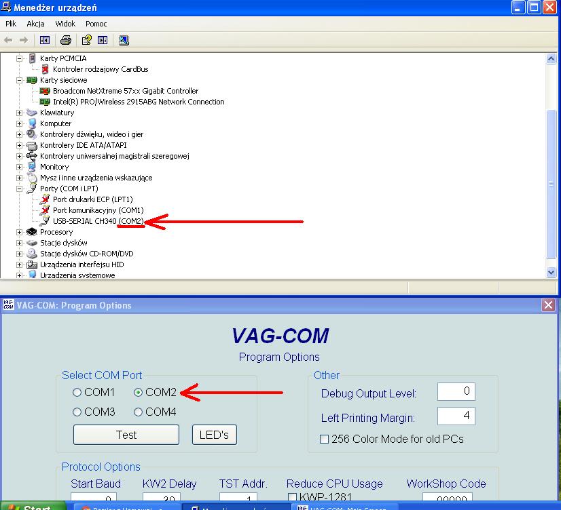Click the Karty PCMCIA category icon
The height and width of the screenshot is (510, 561).
point(32,58)
